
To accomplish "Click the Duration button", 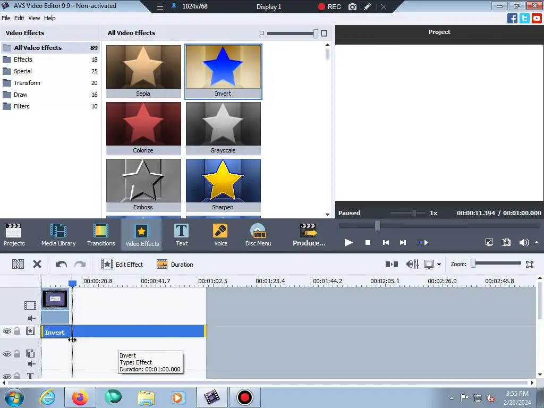I will coord(175,265).
